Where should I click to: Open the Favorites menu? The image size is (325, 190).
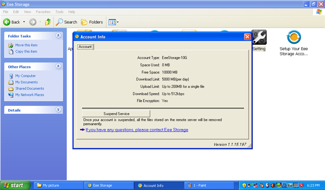point(43,12)
